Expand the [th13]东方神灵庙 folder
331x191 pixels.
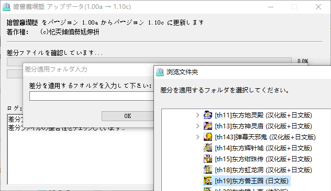click(x=197, y=126)
